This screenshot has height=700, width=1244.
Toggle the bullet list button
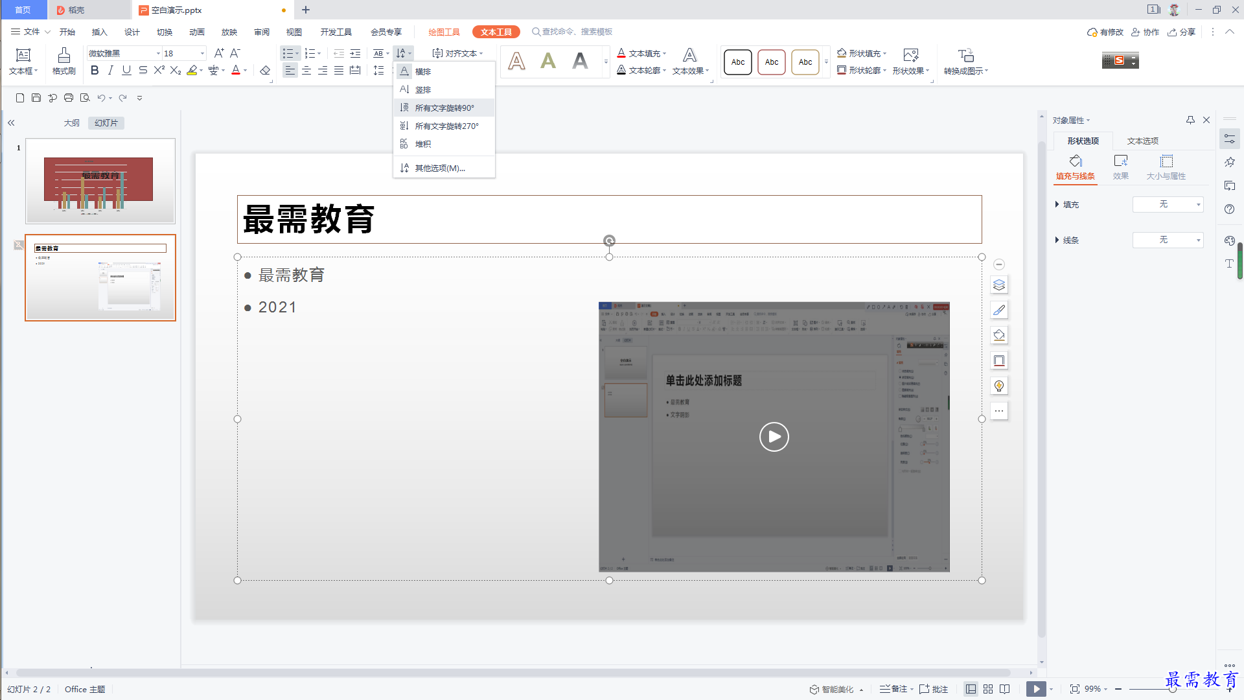[288, 54]
